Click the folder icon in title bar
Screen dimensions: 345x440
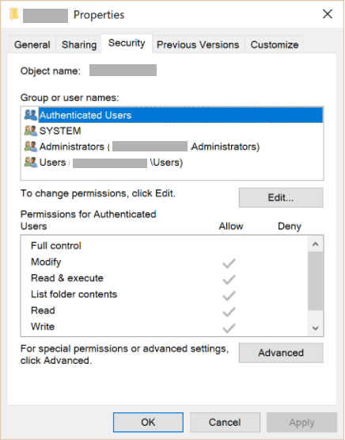tap(13, 14)
